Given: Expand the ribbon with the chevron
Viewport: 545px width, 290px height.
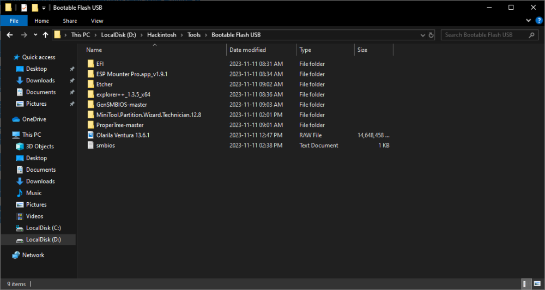Looking at the screenshot, I should [528, 21].
